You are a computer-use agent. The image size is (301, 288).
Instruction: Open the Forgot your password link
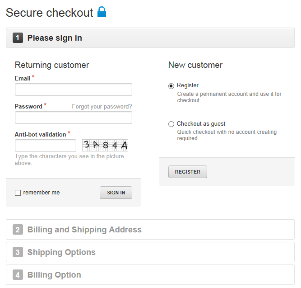(102, 107)
